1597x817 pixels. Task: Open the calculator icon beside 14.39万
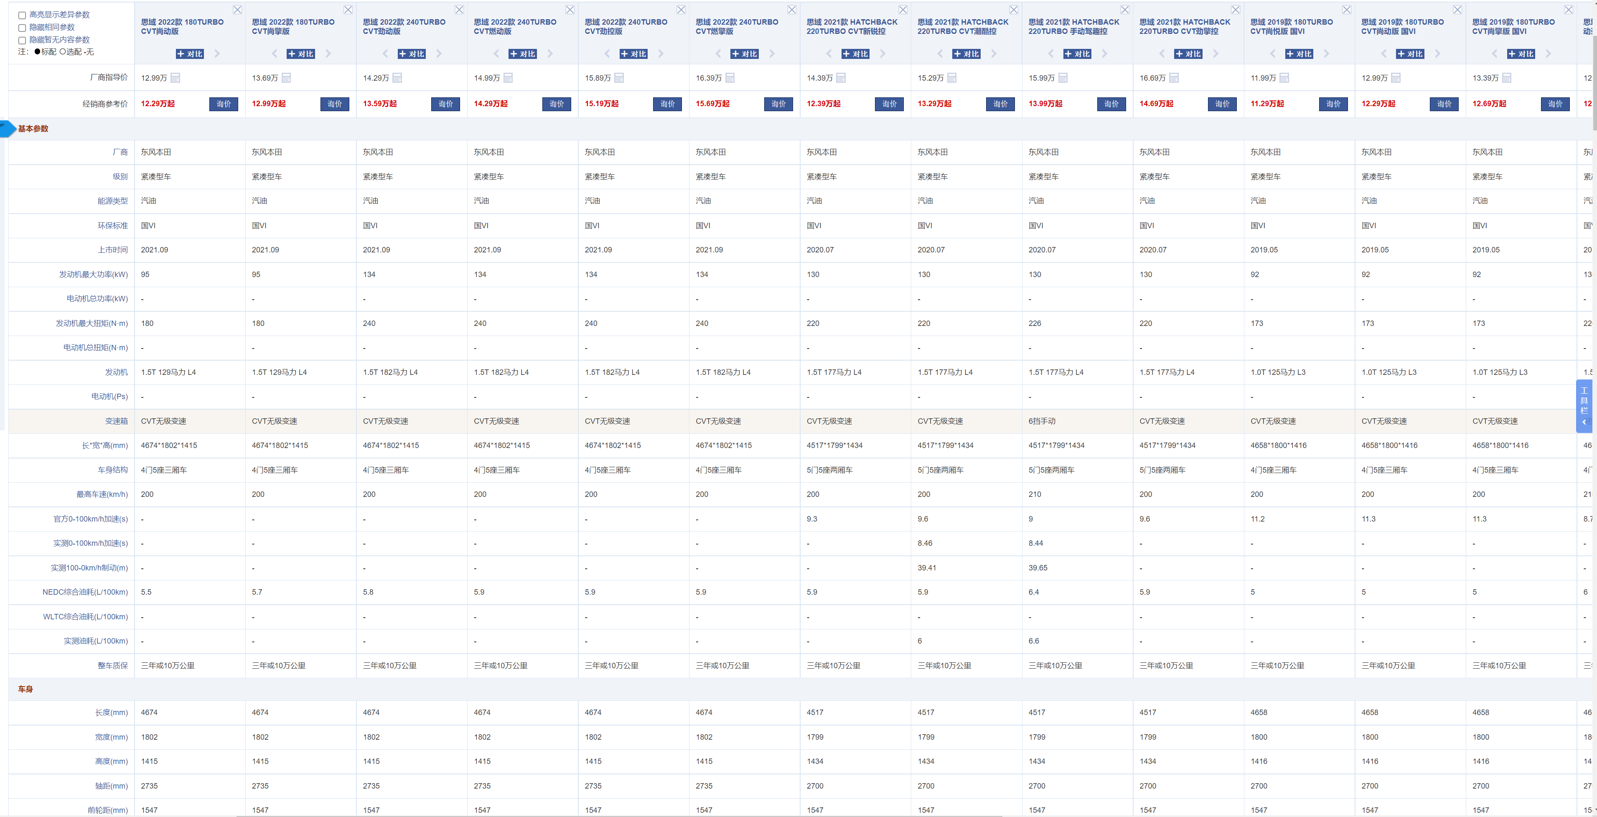click(x=841, y=78)
